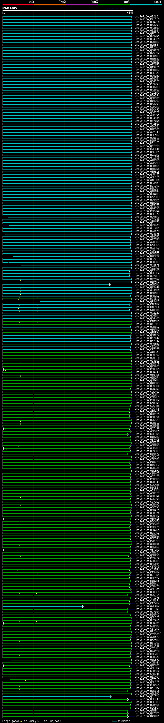Image resolution: width=164 pixels, height=723 pixels.
Task: Select hit label UniRef100_Q6H883
Action: (147, 59)
